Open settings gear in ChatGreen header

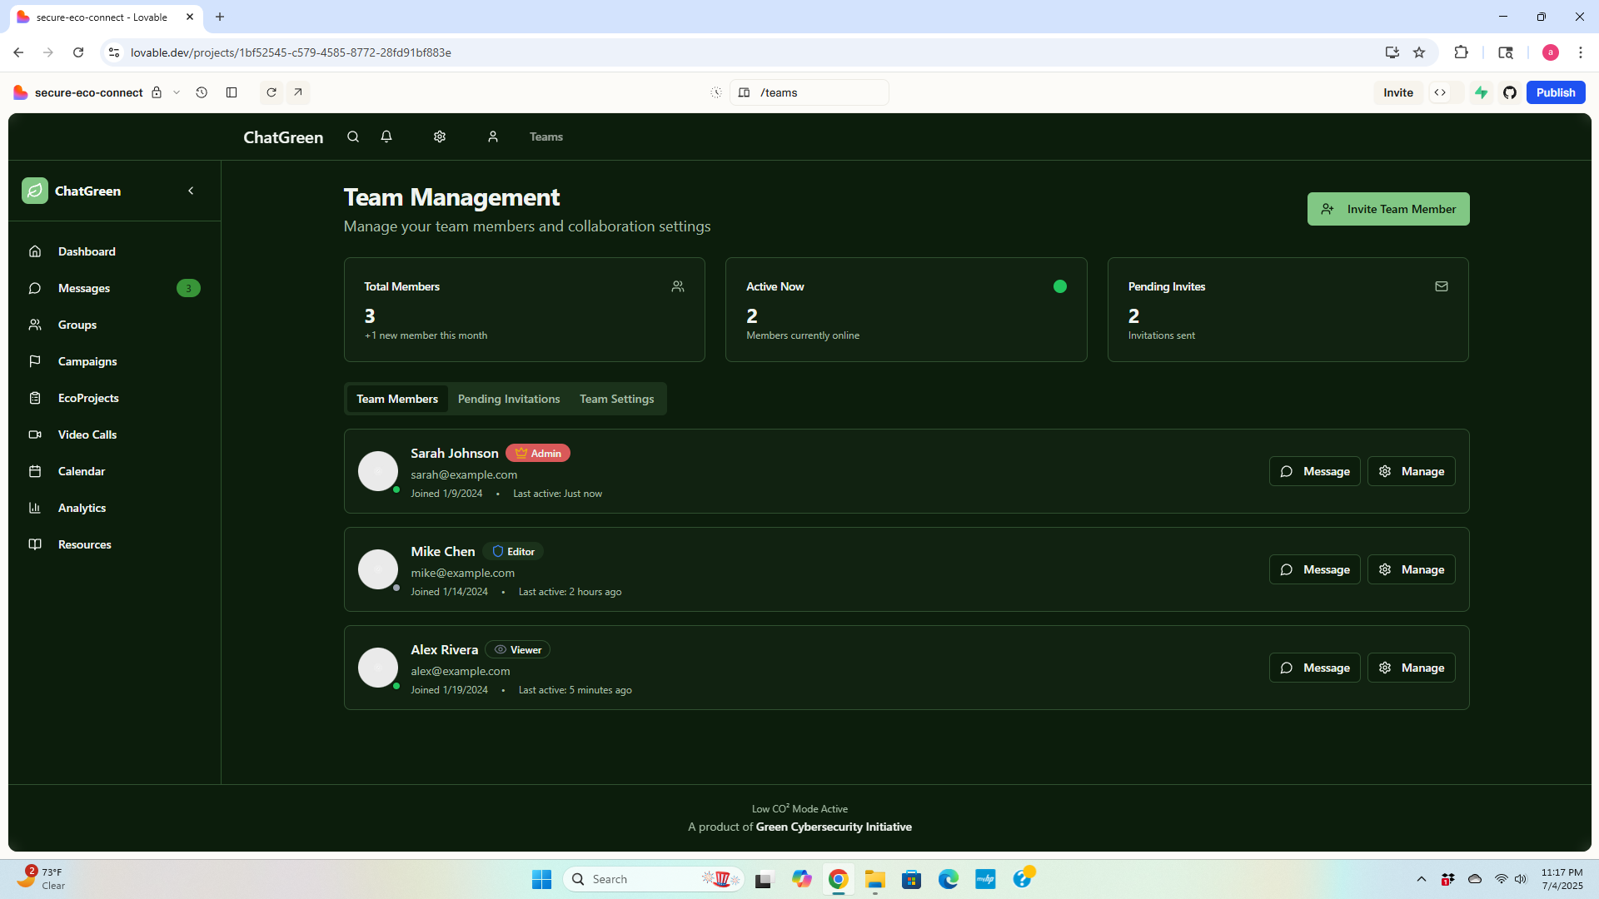[x=440, y=137]
